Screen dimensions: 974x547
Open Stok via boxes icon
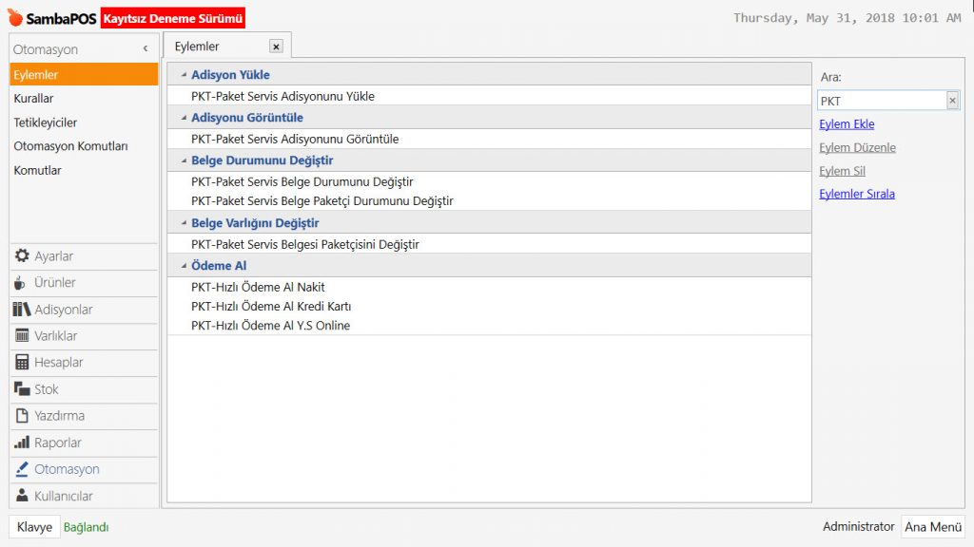tap(22, 389)
